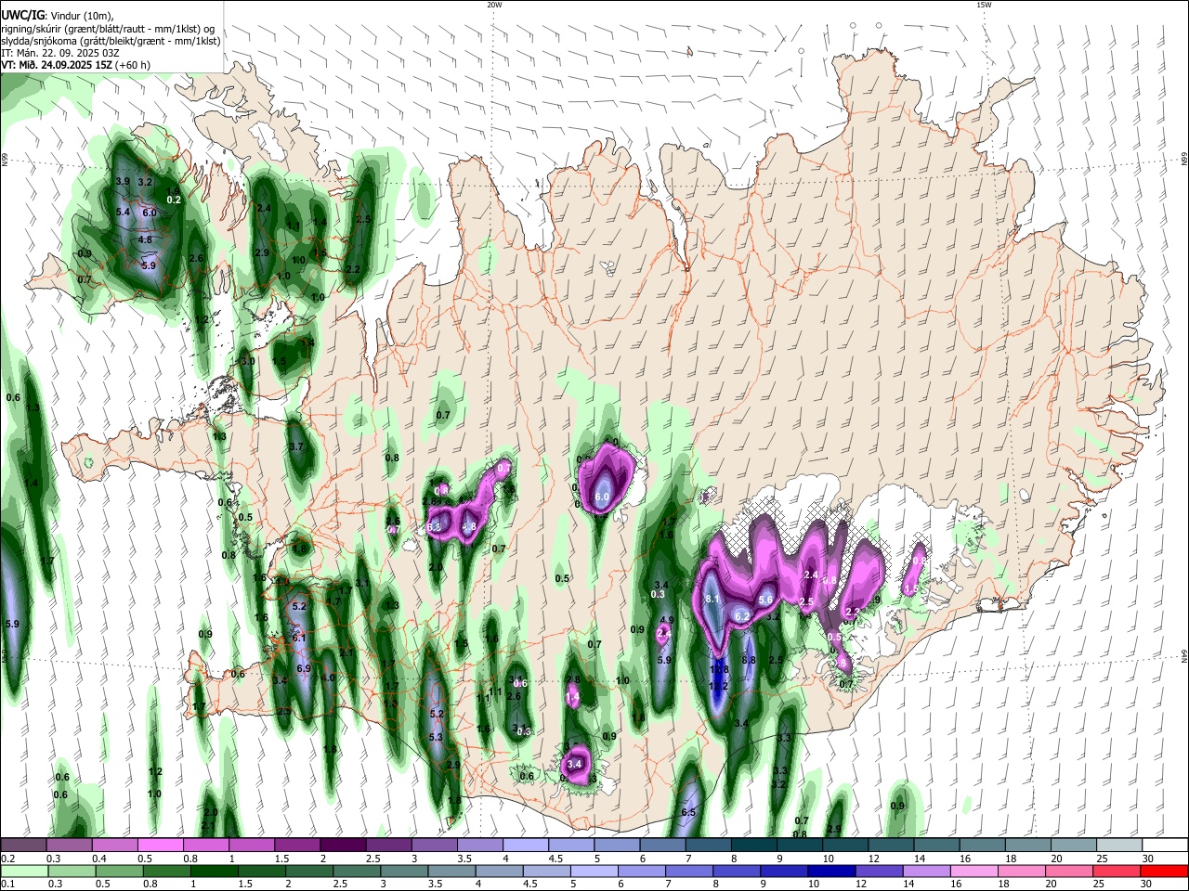
Task: Click the '6.2' snowfall value on the map
Action: pos(742,616)
